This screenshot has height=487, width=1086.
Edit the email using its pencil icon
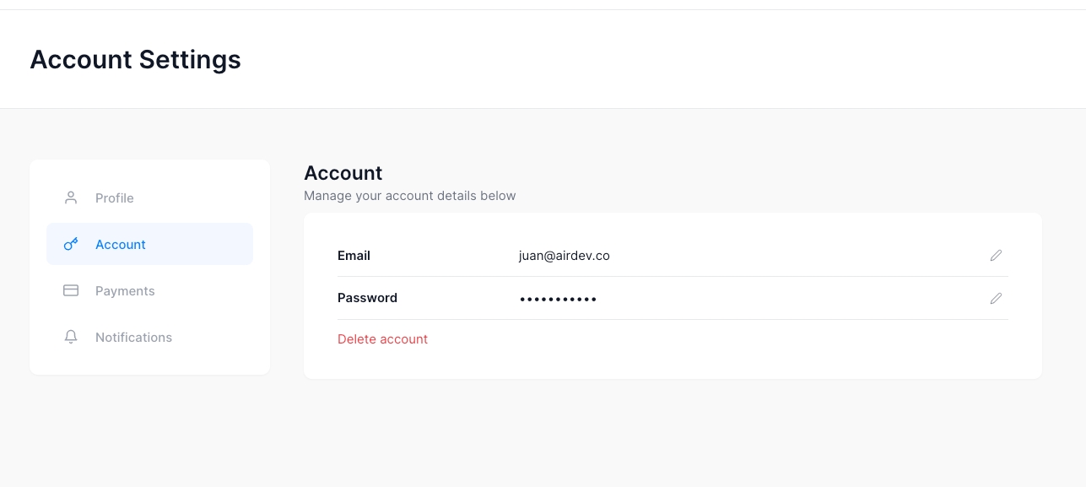pos(996,255)
